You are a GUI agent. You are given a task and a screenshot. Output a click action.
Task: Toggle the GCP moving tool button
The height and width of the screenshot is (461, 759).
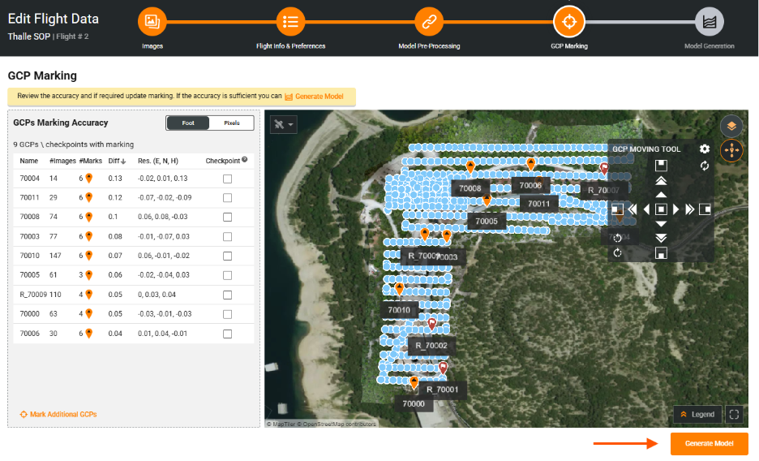coord(731,150)
